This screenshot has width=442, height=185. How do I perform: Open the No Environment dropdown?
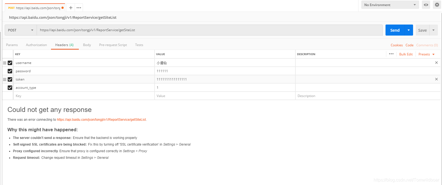click(390, 5)
